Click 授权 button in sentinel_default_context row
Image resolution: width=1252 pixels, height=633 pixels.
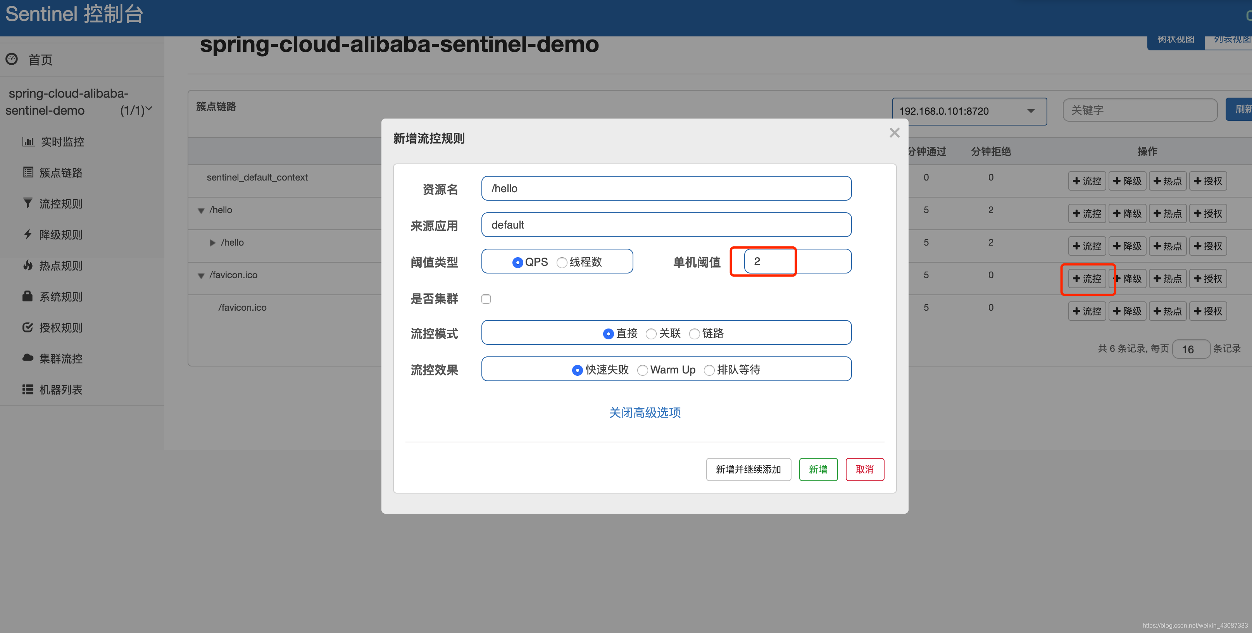(1208, 181)
